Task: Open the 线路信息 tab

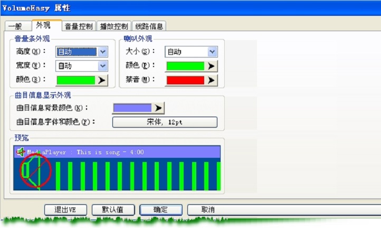Action: [149, 26]
